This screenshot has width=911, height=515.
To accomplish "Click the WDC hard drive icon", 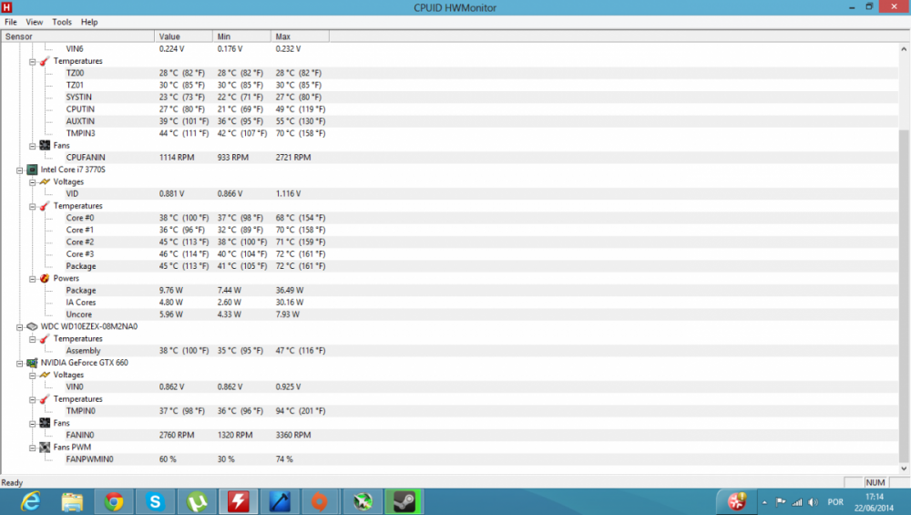I will click(32, 326).
